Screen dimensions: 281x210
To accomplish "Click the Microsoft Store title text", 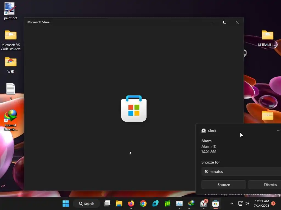I will (x=38, y=22).
